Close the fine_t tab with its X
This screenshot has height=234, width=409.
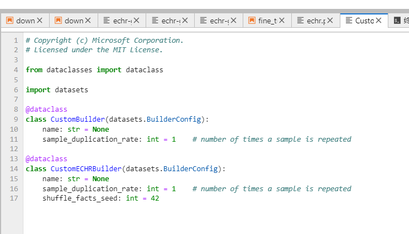(282, 20)
